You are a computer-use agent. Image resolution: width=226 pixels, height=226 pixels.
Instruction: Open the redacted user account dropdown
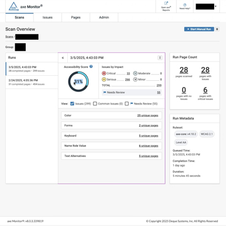click(x=206, y=6)
